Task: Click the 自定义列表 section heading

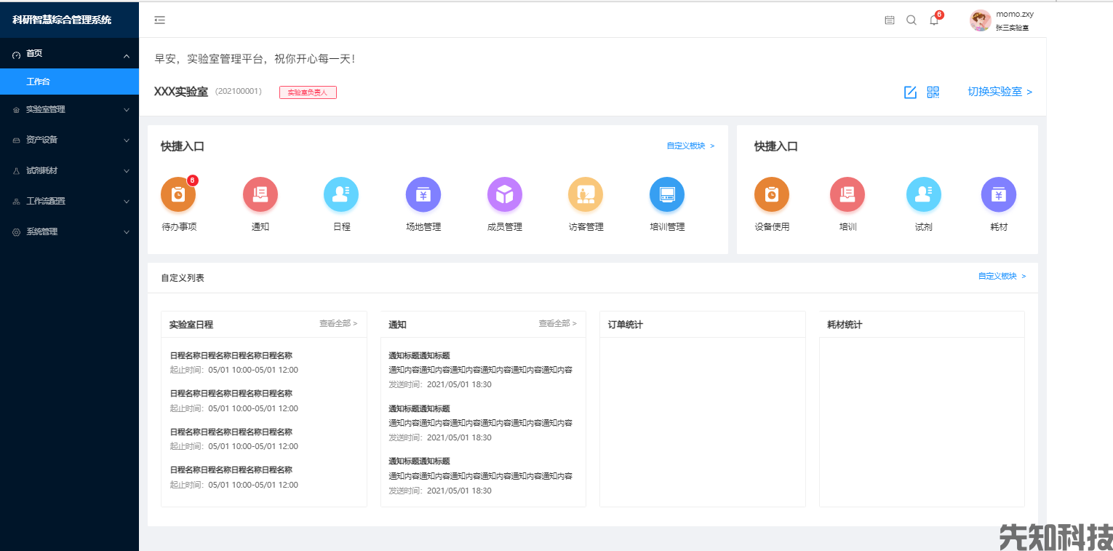Action: [183, 278]
